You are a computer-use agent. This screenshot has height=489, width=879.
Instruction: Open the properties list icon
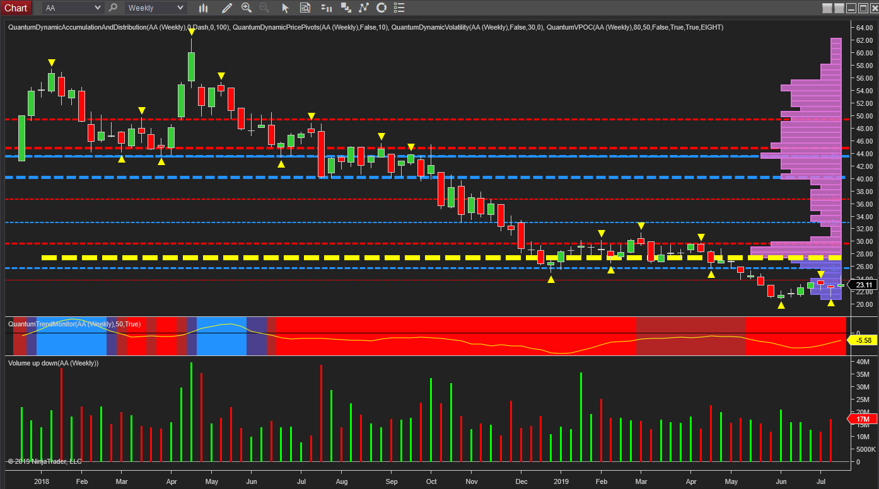[399, 8]
